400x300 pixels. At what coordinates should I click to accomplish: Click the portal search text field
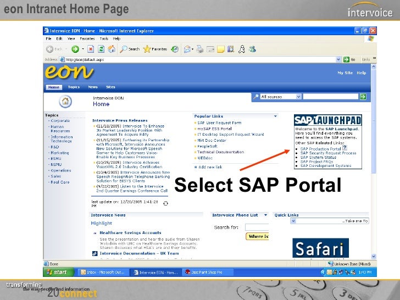[x=331, y=97]
